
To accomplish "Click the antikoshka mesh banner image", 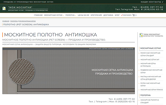I will coord(69,71).
